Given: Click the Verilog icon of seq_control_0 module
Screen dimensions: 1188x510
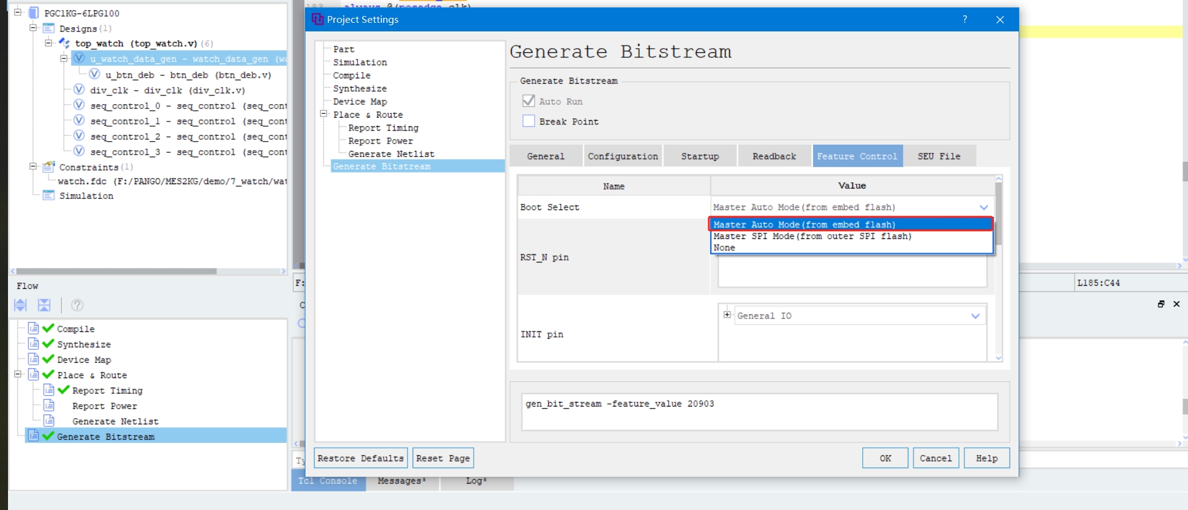Looking at the screenshot, I should point(79,105).
